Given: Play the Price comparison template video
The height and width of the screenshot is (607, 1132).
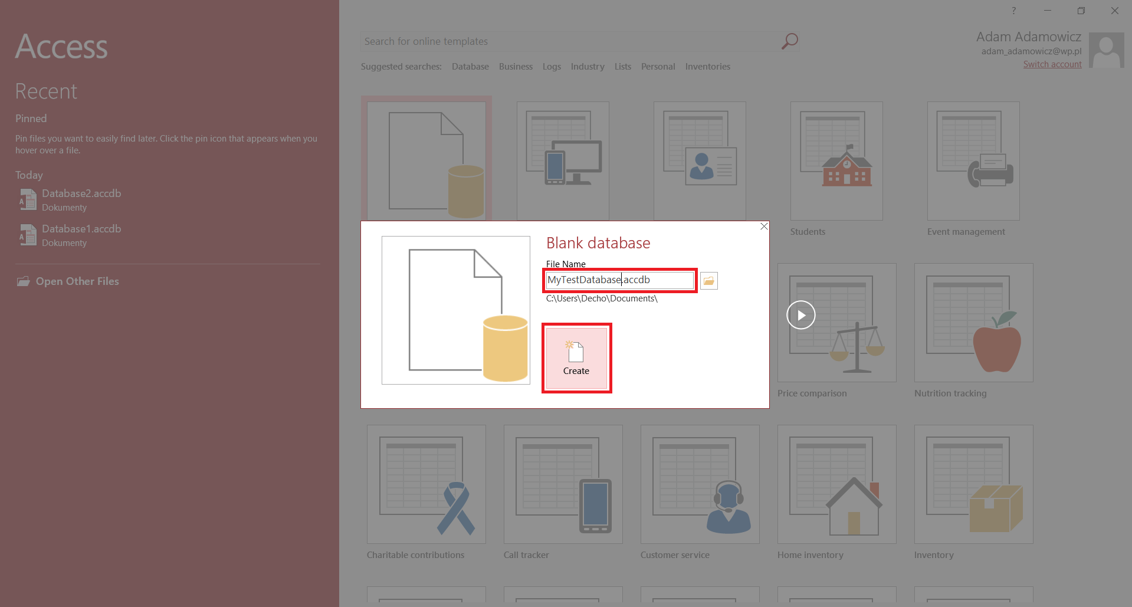Looking at the screenshot, I should pos(800,315).
